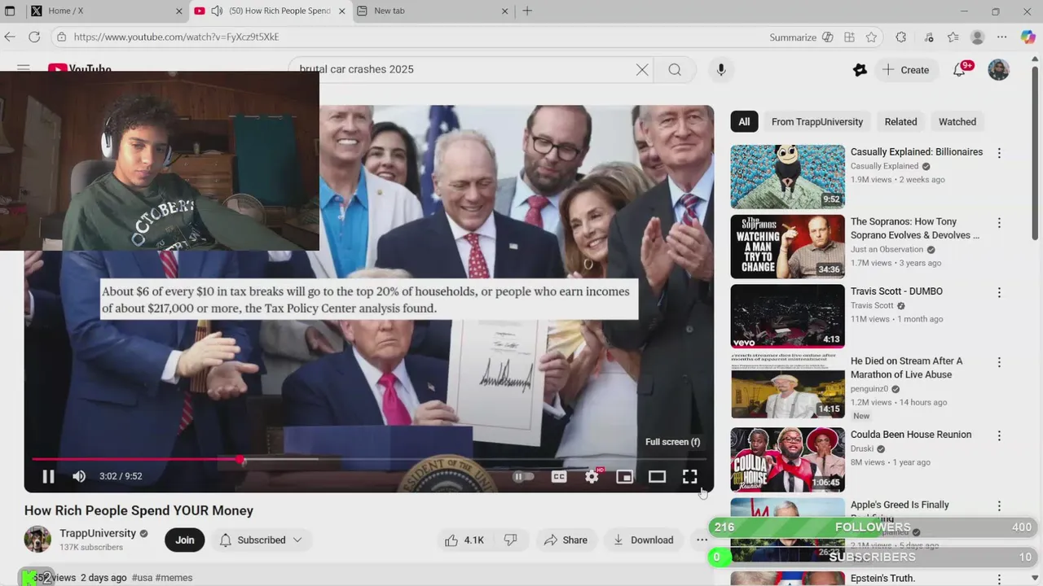Enter full screen mode
This screenshot has height=586, width=1043.
[689, 477]
